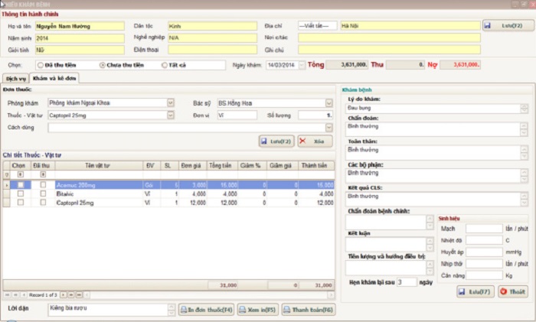Click the Thanh toán(F6) payment button
The width and height of the screenshot is (536, 322).
click(x=308, y=309)
